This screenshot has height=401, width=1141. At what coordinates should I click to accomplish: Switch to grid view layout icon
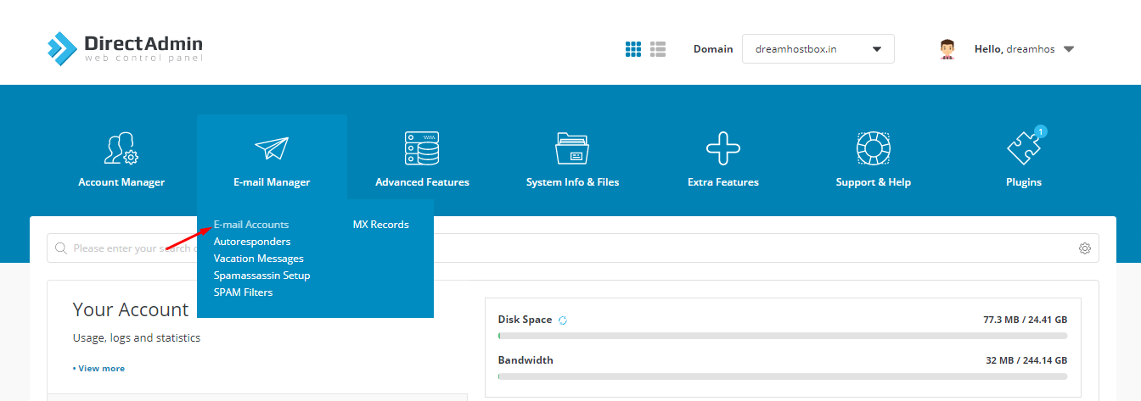coord(633,49)
